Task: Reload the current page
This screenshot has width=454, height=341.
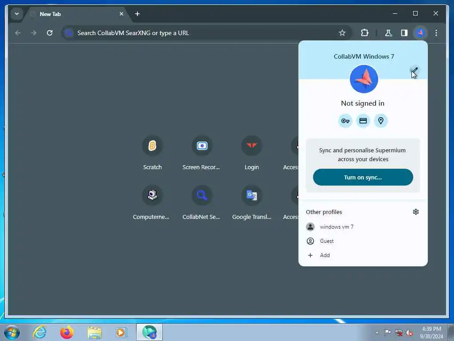Action: 50,33
